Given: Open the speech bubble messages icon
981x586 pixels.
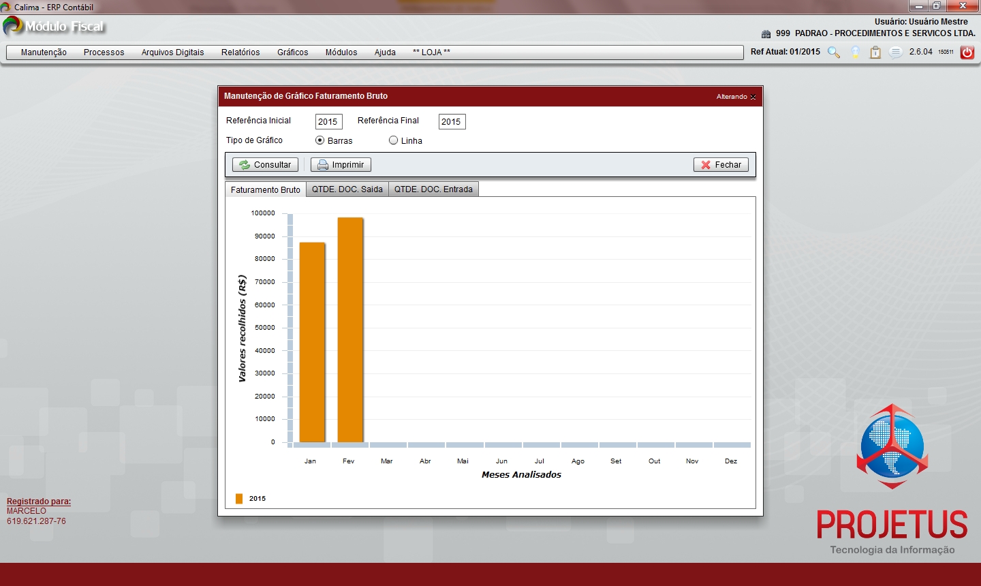Looking at the screenshot, I should point(896,52).
